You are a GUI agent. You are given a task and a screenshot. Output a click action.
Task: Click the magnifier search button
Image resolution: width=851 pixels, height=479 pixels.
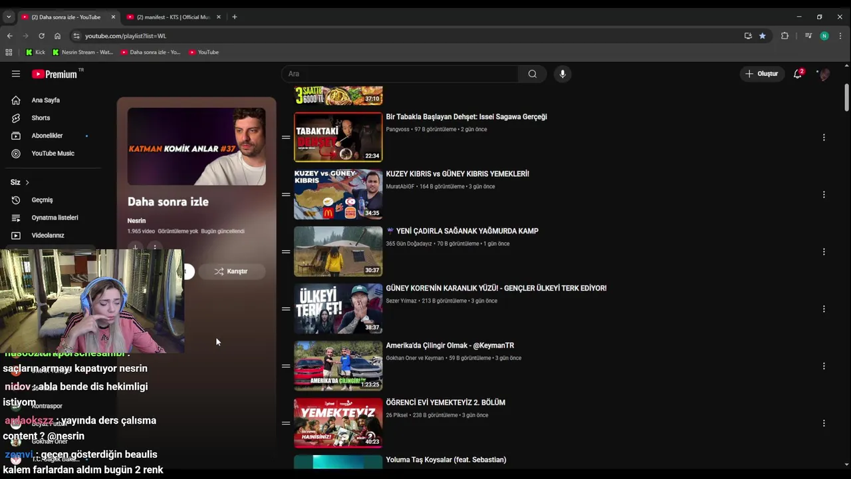[x=533, y=74]
